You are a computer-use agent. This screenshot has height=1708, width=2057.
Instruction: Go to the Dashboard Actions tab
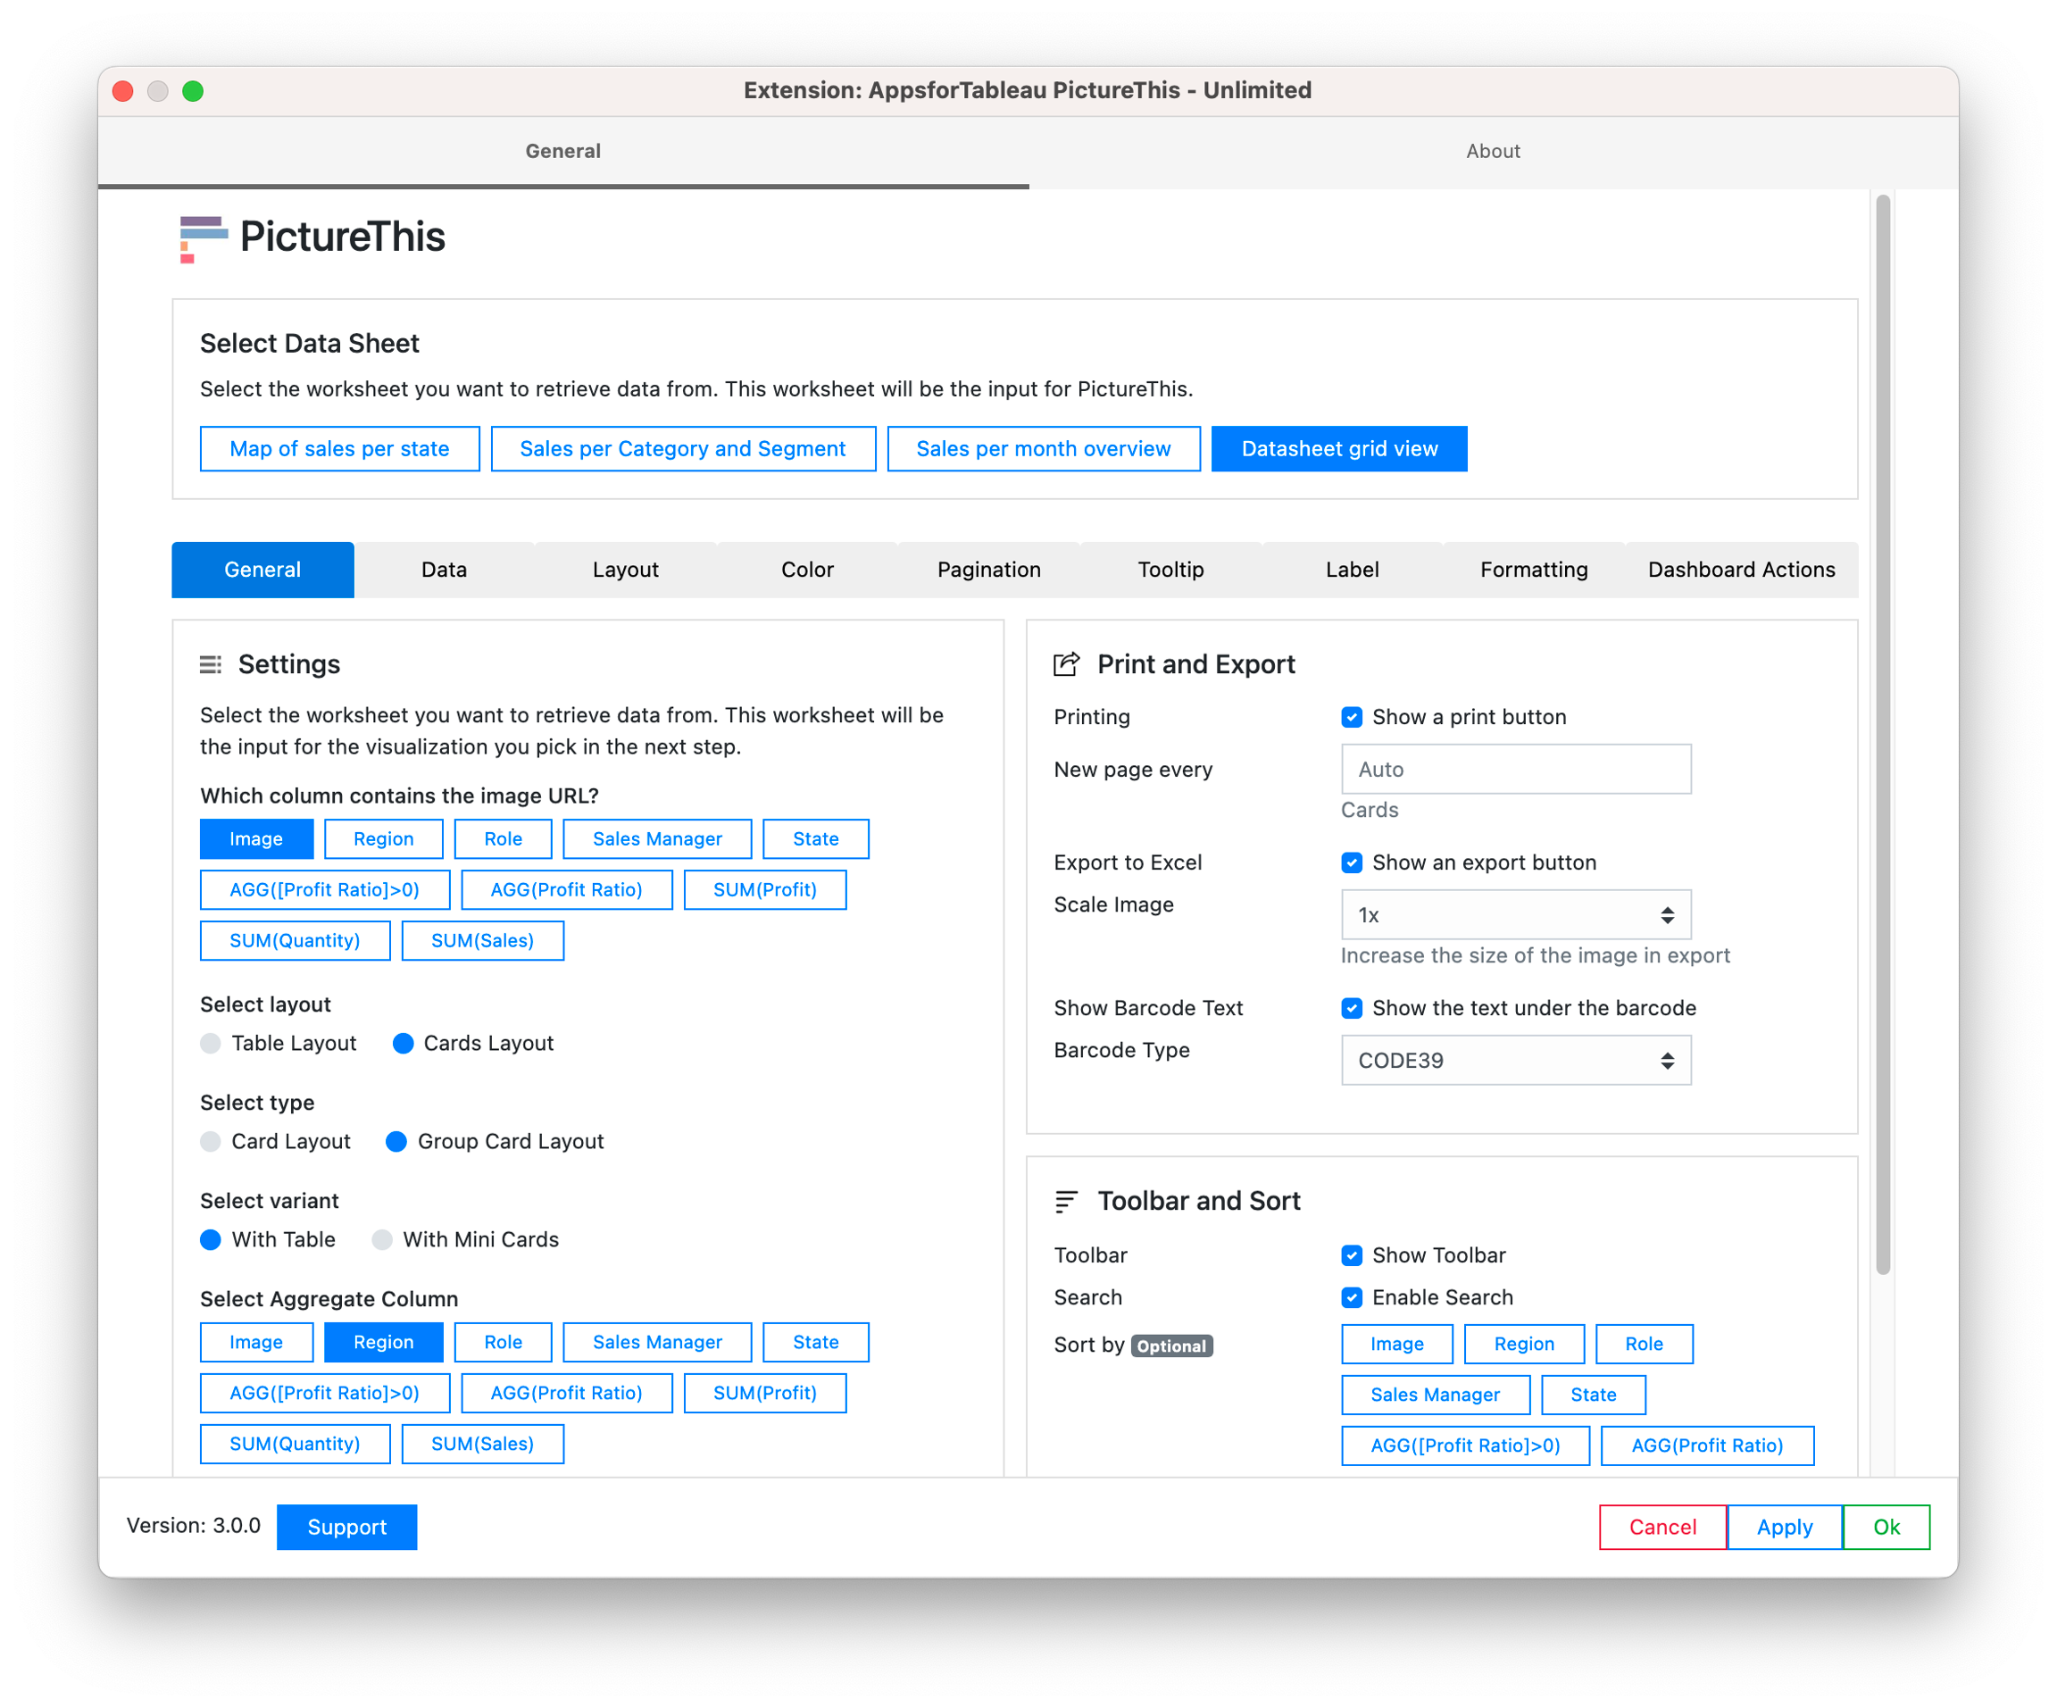click(x=1741, y=570)
